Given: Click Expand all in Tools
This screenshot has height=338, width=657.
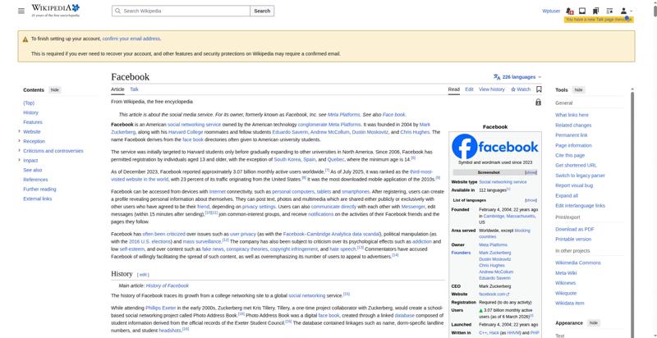Looking at the screenshot, I should point(567,196).
